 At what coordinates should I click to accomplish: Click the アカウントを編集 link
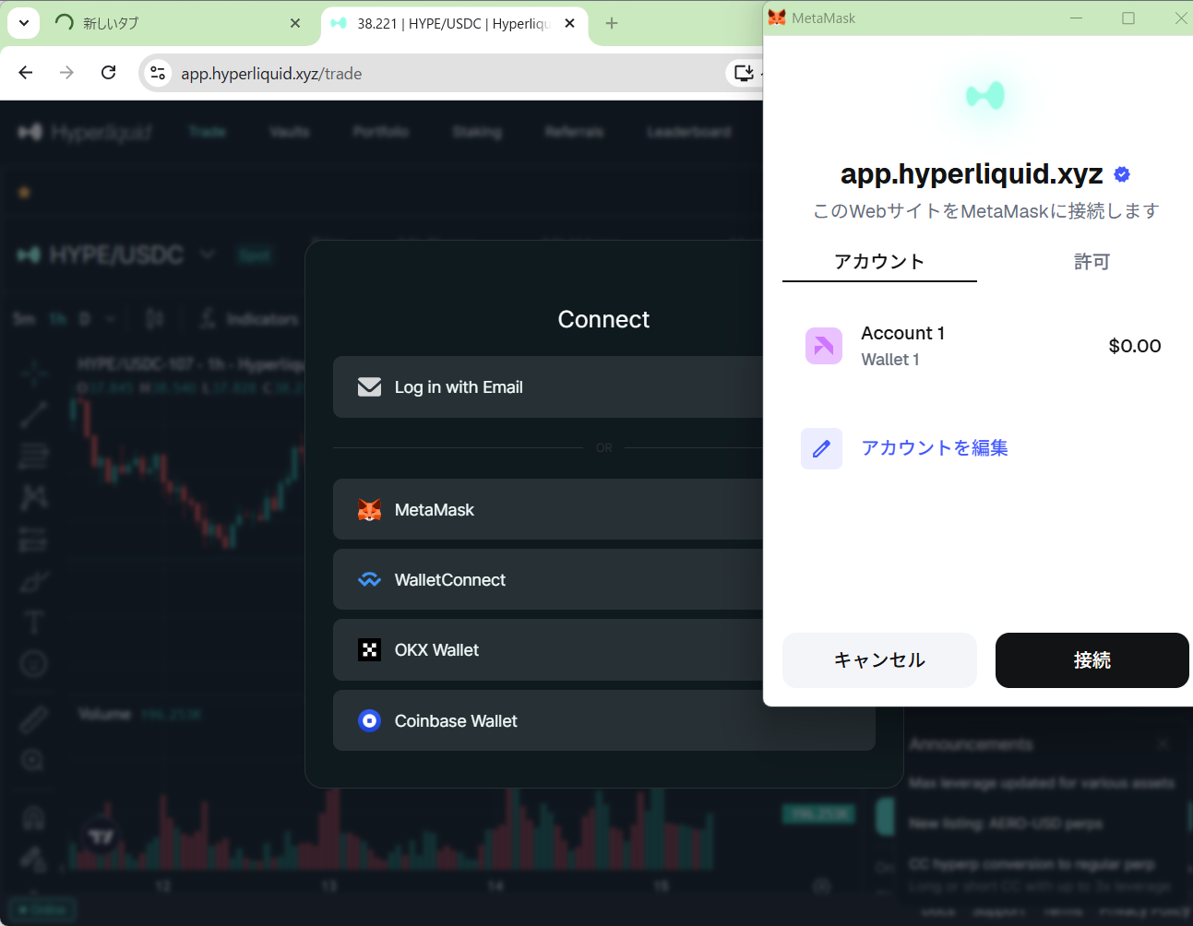934,448
